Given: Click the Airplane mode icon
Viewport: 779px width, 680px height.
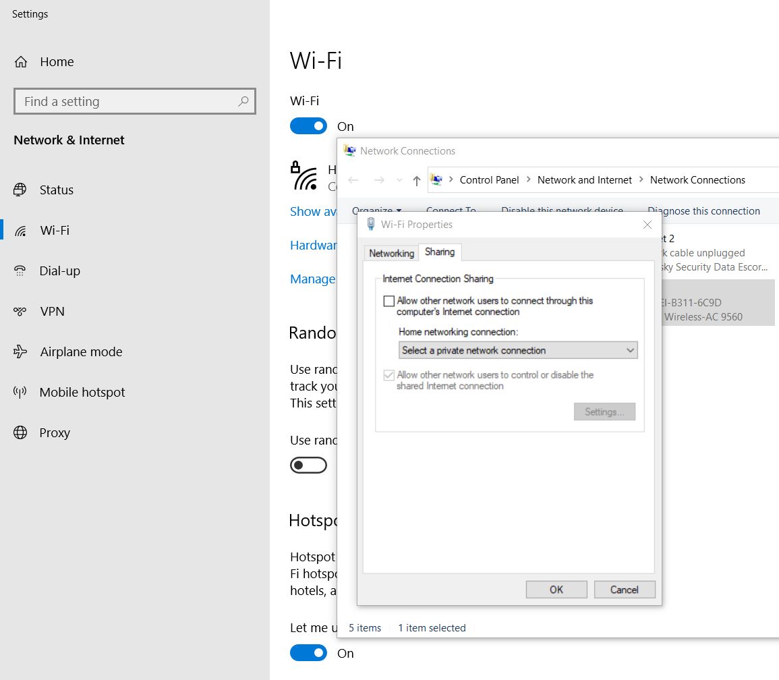Looking at the screenshot, I should click(x=20, y=352).
